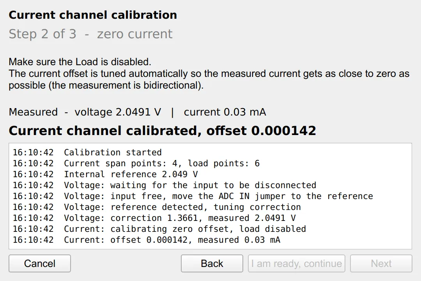The image size is (421, 281).
Task: Select log line 'calibrating zero offset, load disabled'
Action: pyautogui.click(x=159, y=229)
